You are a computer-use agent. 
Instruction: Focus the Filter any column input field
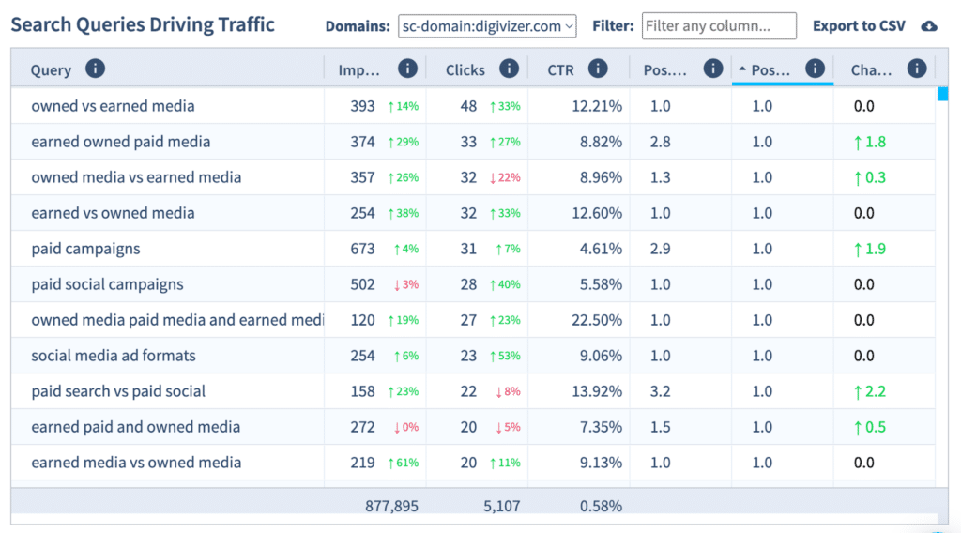(718, 26)
